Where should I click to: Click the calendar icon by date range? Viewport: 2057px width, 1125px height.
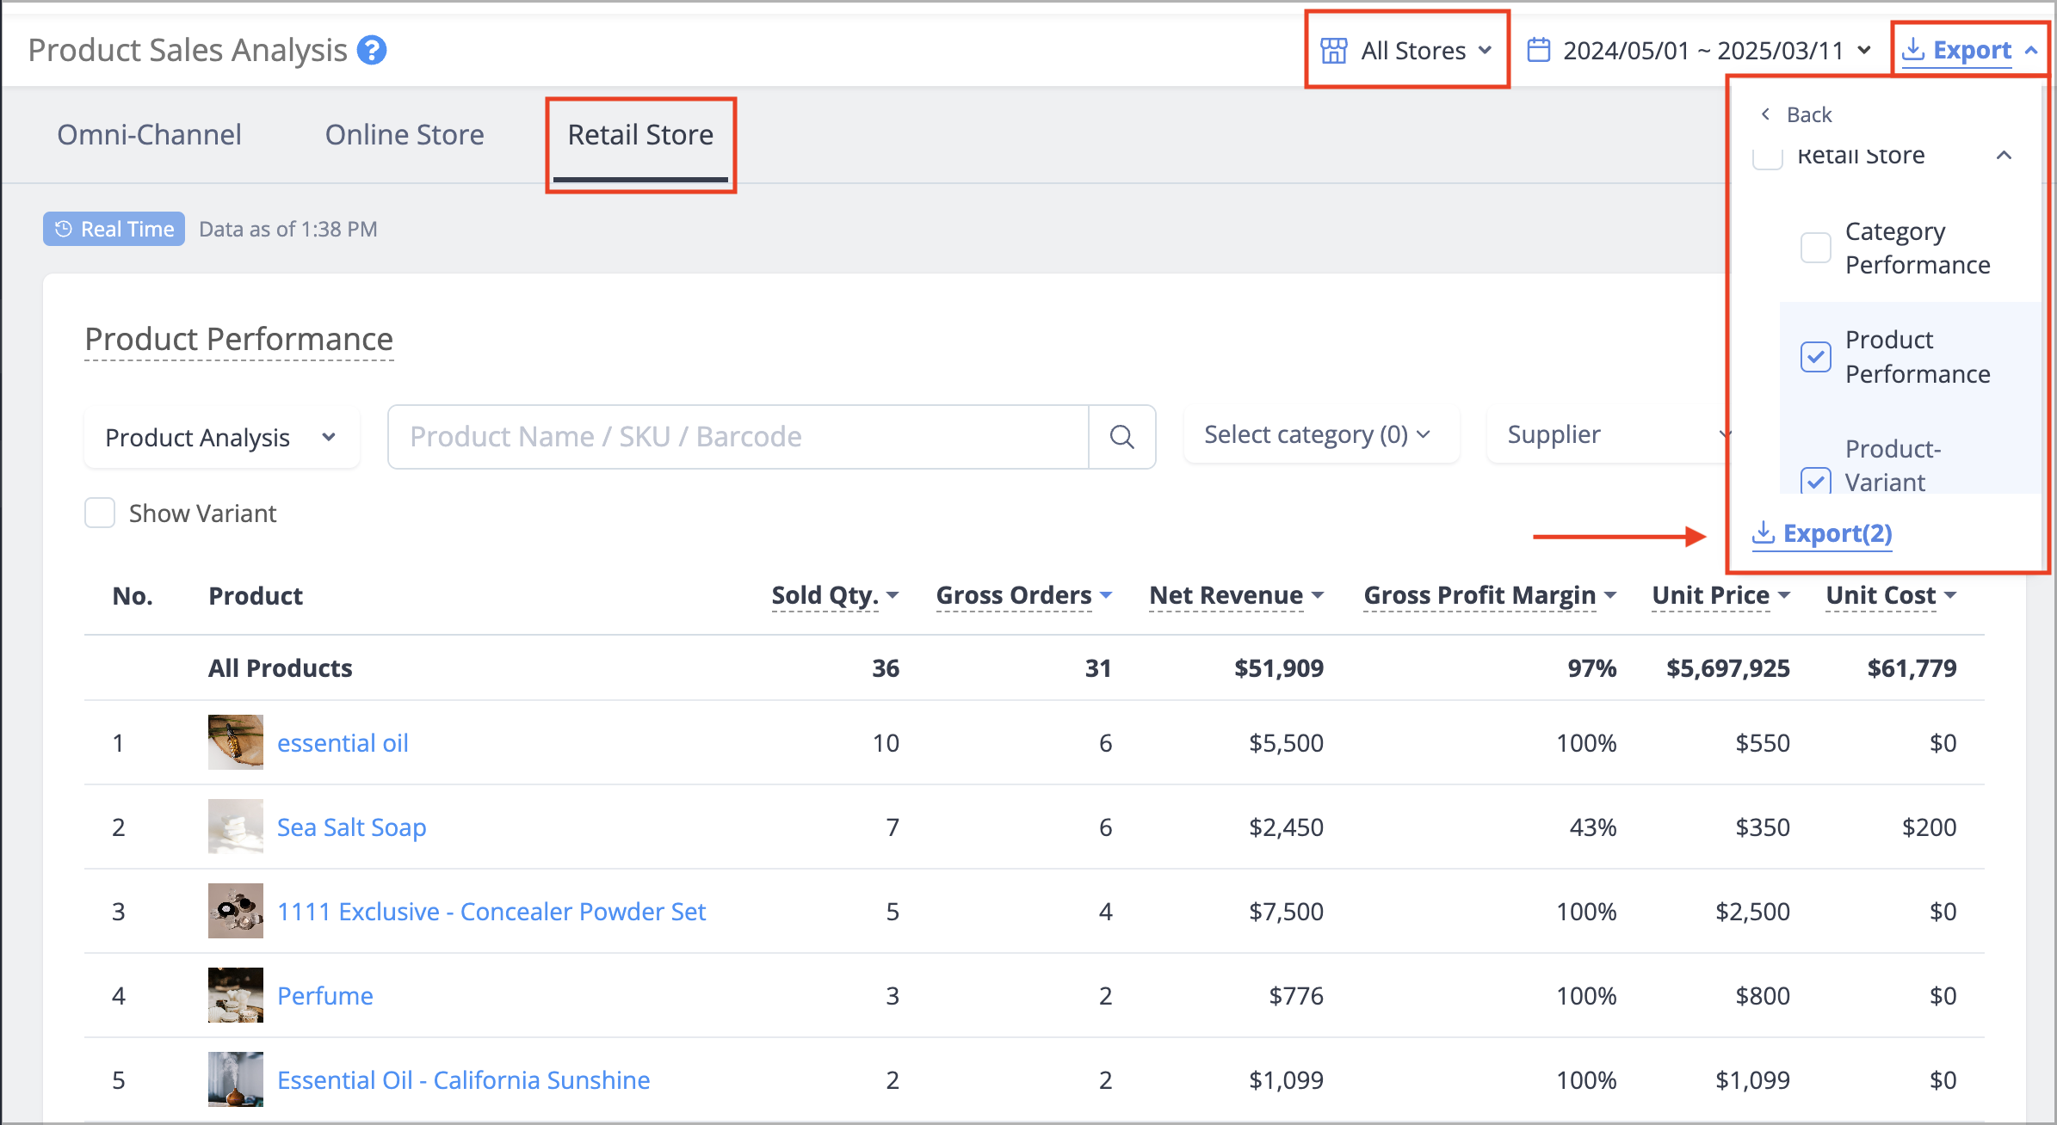[x=1538, y=50]
